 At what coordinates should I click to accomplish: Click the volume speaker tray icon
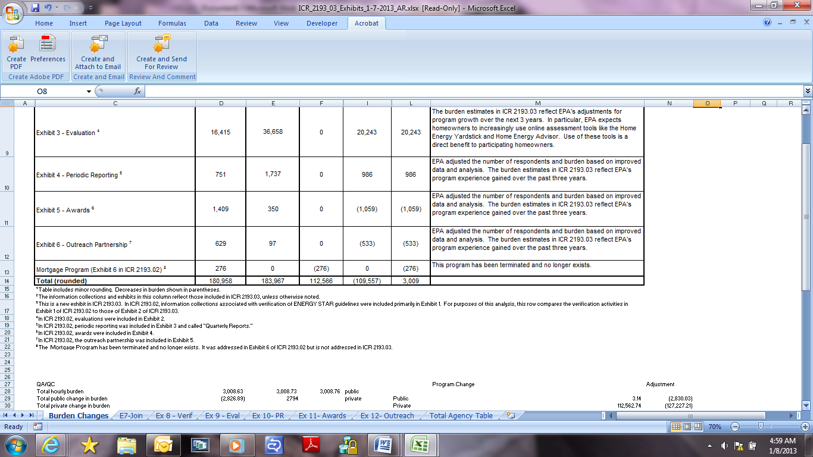(x=724, y=445)
